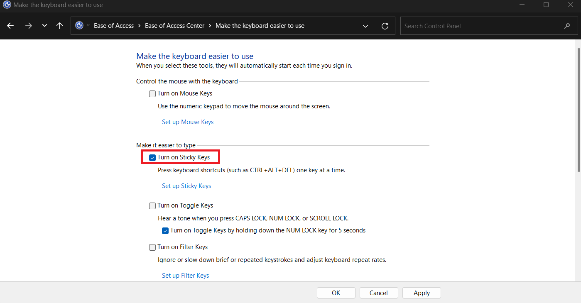
Task: Click the search magnifier icon
Action: tap(567, 26)
